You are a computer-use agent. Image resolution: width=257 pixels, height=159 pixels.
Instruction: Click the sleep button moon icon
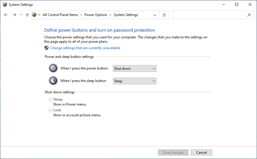53,81
